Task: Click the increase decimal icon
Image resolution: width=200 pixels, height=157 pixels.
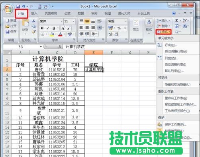Action: [x=110, y=34]
